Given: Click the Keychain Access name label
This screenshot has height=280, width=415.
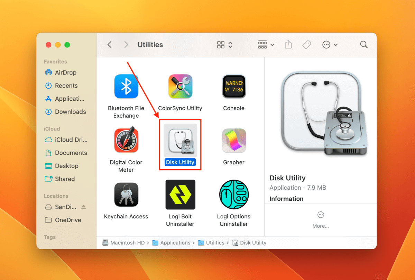Looking at the screenshot, I should click(126, 217).
